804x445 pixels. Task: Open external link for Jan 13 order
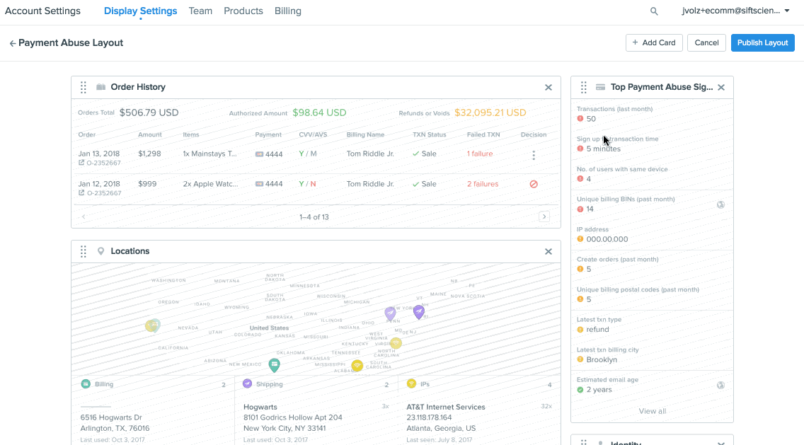pyautogui.click(x=81, y=163)
